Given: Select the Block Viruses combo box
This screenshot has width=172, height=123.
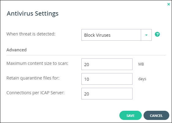Looking at the screenshot, I should pos(117,35).
